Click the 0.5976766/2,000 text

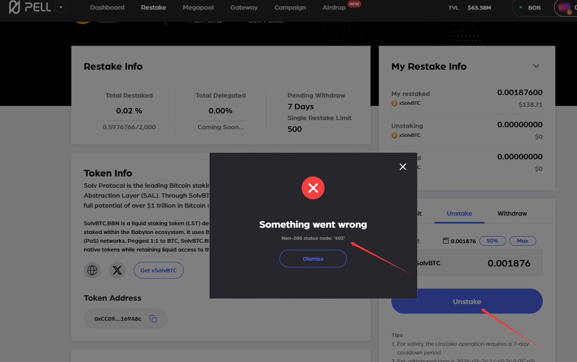(x=129, y=127)
